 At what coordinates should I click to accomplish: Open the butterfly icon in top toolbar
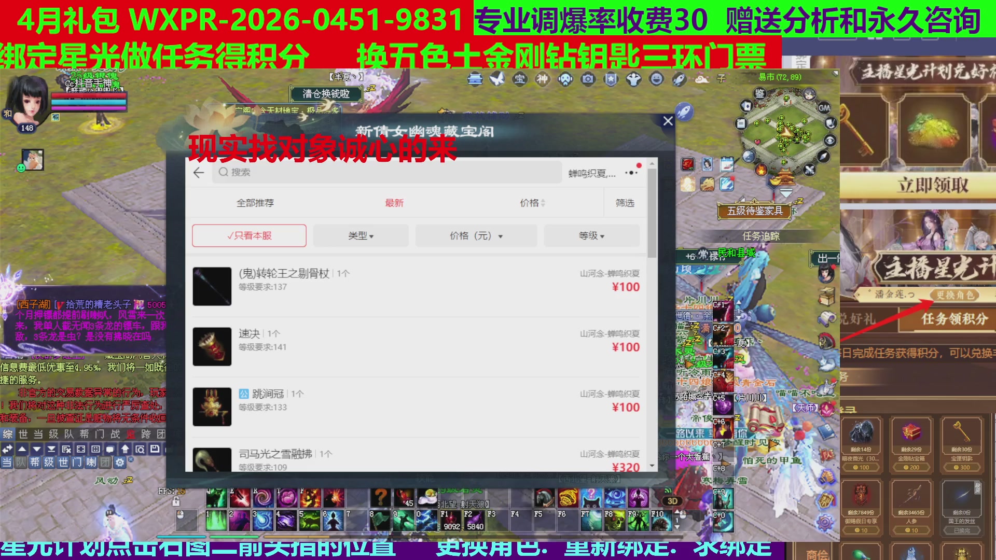497,79
